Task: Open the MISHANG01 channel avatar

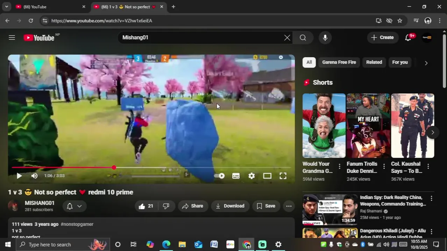Action: 14,206
